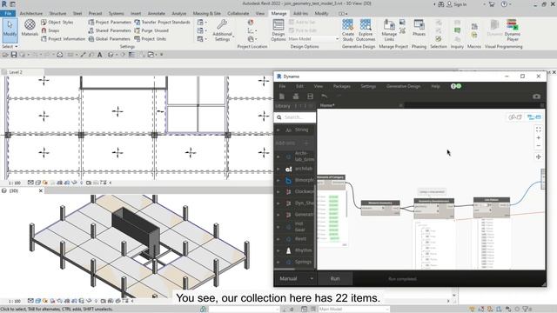
Task: Open the Collaborate ribbon tab
Action: (x=238, y=14)
